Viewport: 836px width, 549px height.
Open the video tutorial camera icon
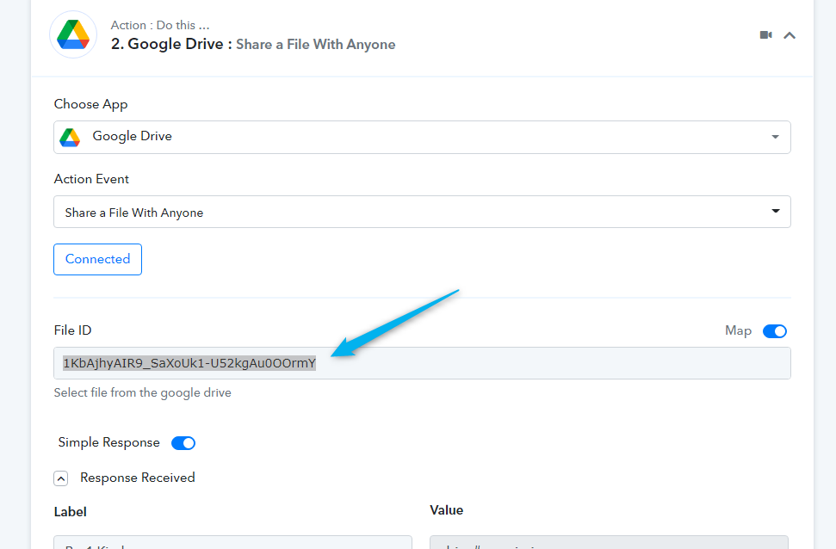click(766, 35)
